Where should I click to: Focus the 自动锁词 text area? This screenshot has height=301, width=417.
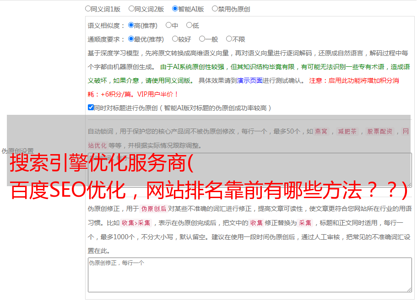click(x=249, y=170)
